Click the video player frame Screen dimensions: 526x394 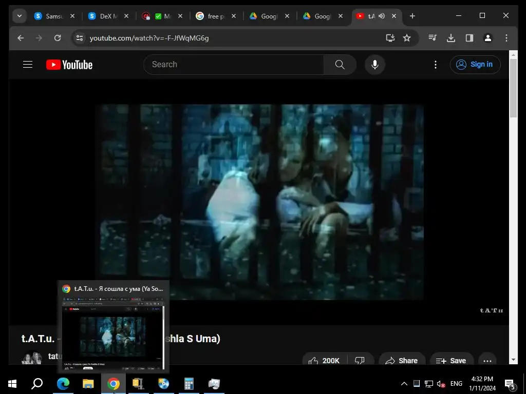[x=259, y=202]
